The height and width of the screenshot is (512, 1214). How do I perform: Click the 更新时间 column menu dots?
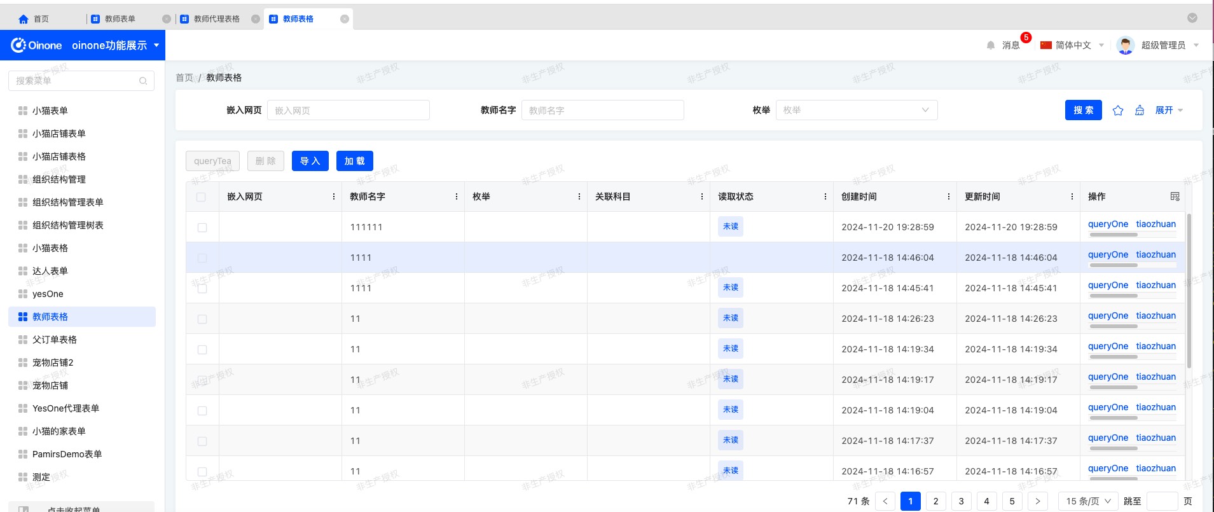[x=1072, y=197]
